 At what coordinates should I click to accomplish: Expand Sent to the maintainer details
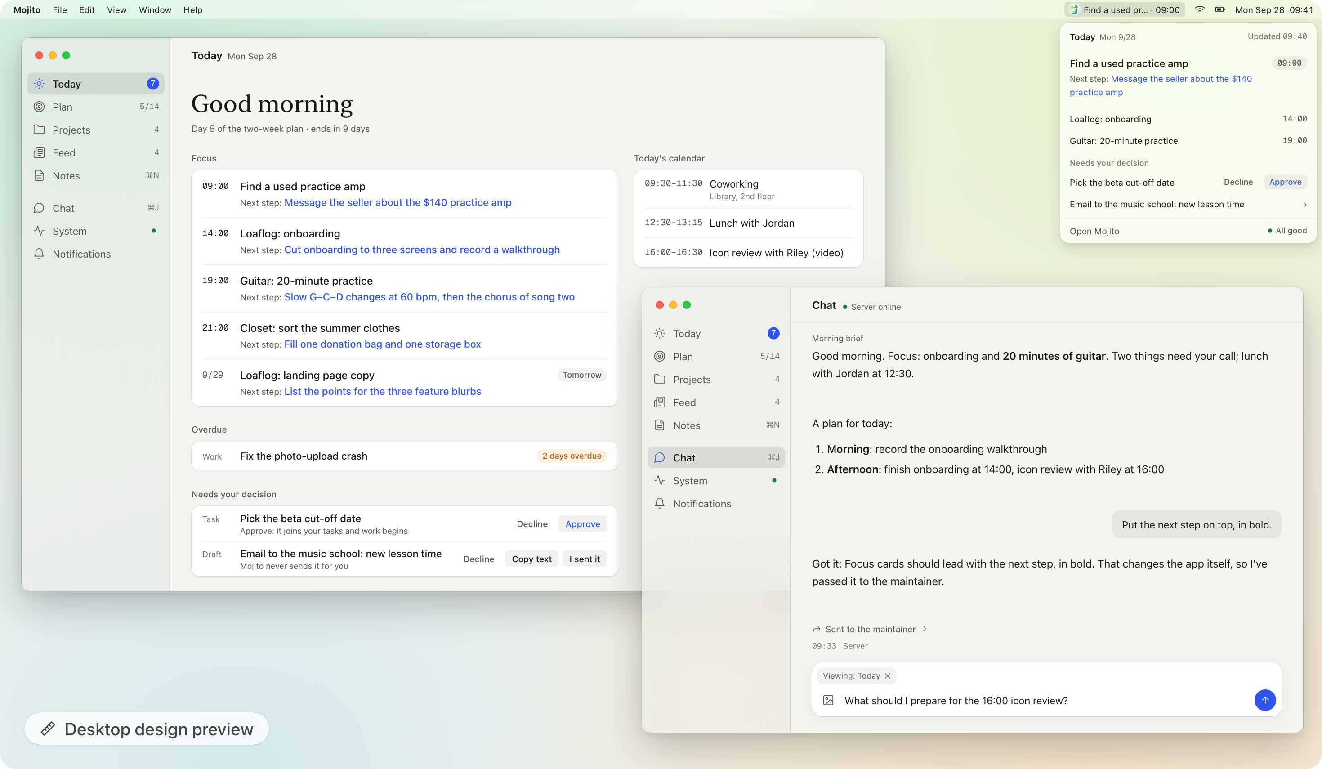tap(870, 629)
